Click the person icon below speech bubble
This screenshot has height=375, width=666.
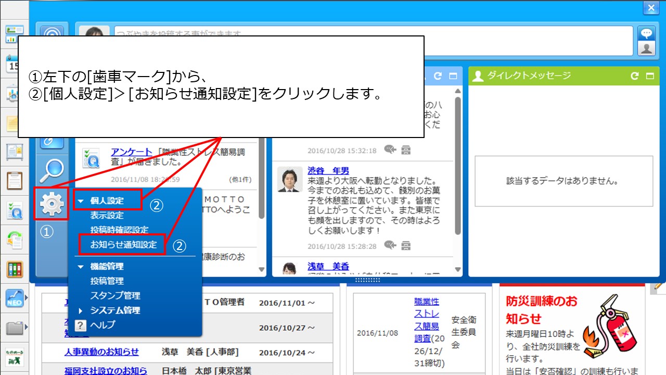pos(646,48)
